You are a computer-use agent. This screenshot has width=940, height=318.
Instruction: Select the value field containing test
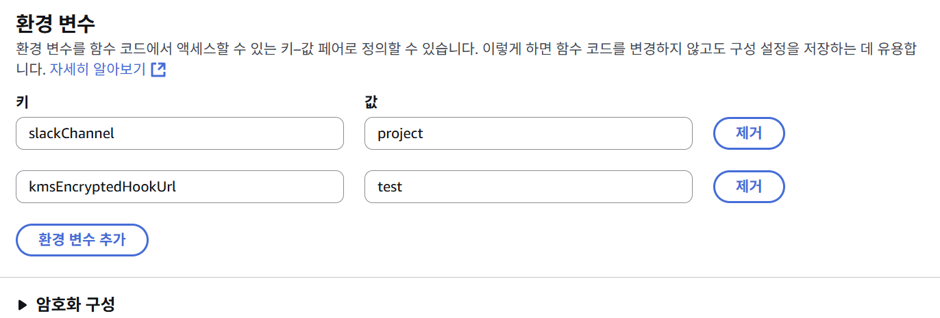[528, 187]
